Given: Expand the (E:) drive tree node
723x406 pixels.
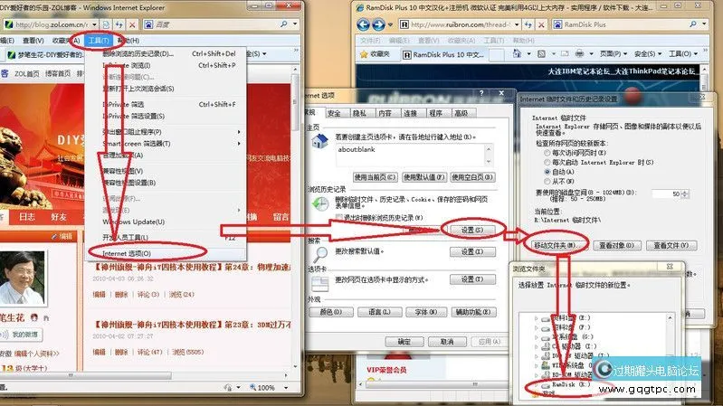Looking at the screenshot, I should 537,318.
